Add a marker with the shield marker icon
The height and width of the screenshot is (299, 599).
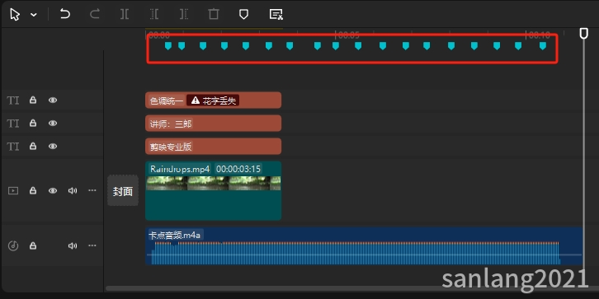click(x=243, y=15)
